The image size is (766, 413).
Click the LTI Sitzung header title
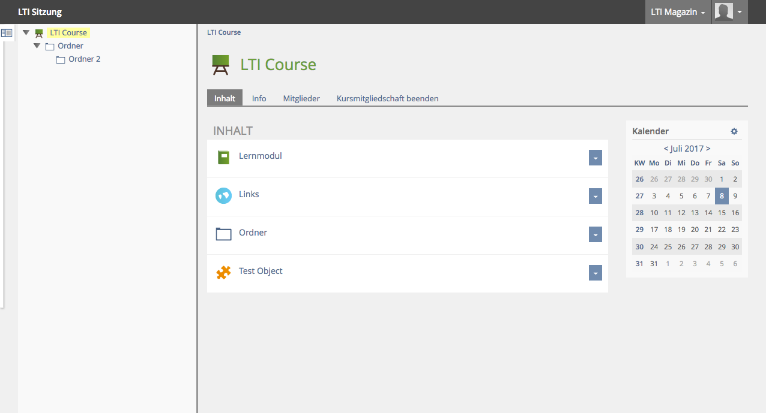point(40,12)
